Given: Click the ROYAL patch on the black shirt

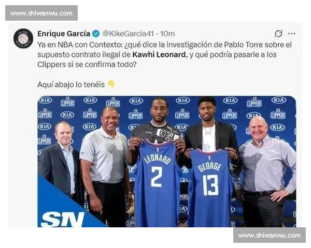Looking at the screenshot, I should point(168,134).
